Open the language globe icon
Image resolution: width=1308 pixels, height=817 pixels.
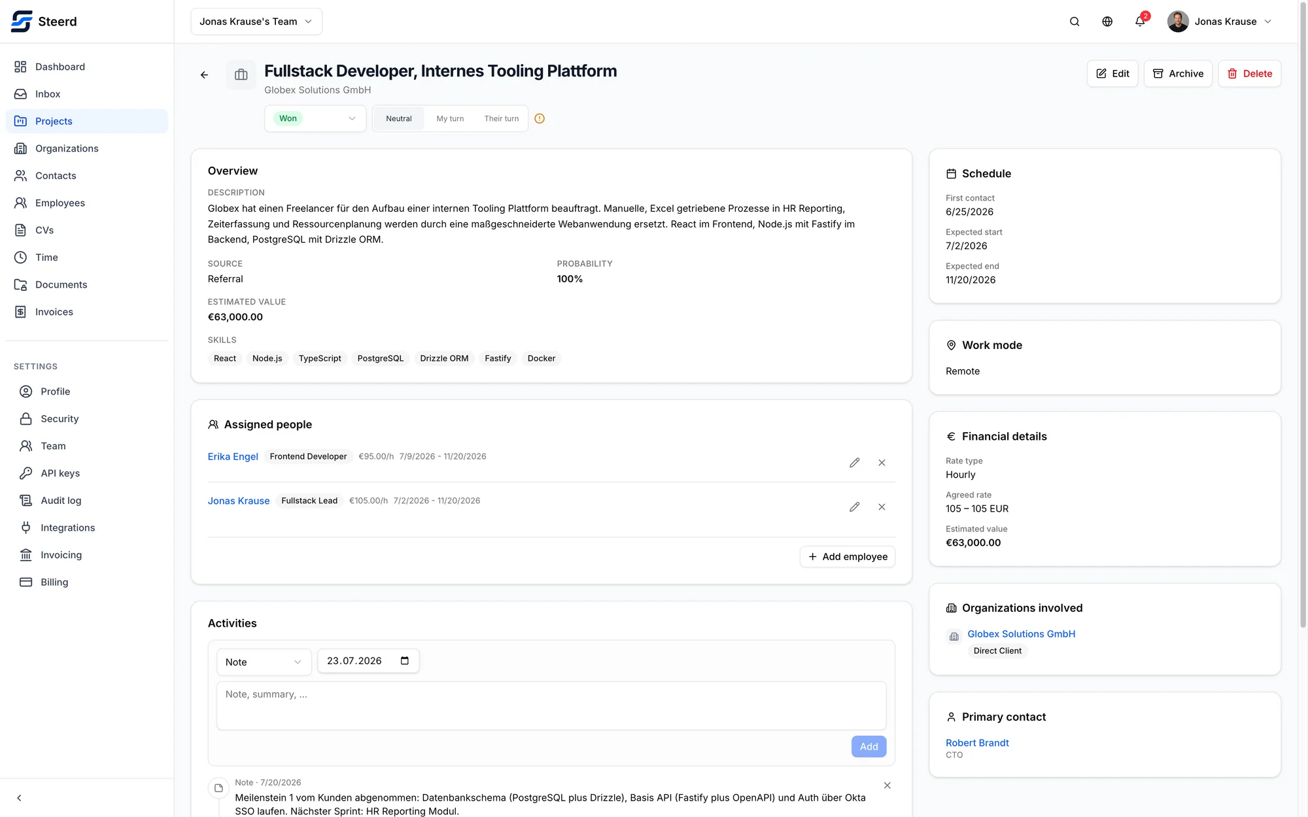click(1107, 22)
